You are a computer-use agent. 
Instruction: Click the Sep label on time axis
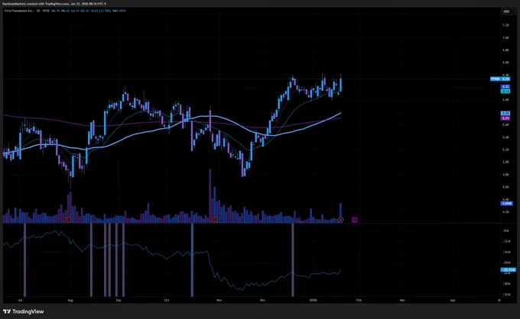tap(119, 301)
